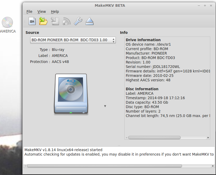Open preferences via wrench icon
Viewport: 216px width, 175px height.
(x=78, y=21)
